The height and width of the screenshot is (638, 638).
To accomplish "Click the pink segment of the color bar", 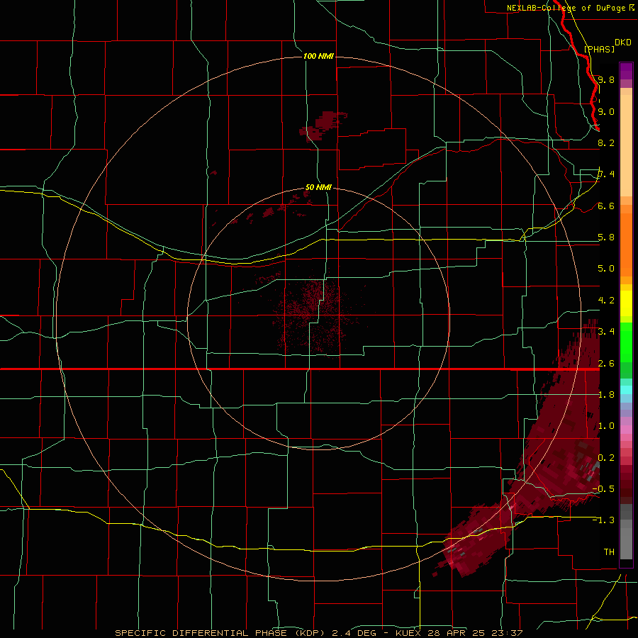I will [x=626, y=430].
